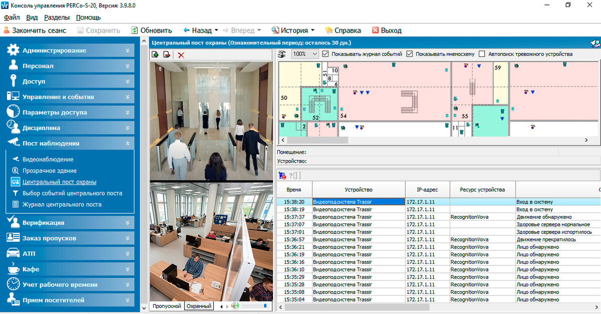Viewport: 601px width, 314px height.
Task: Click the add camera icon with green plus
Action: (x=156, y=54)
